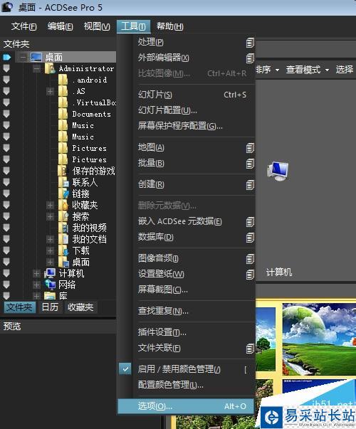This screenshot has width=356, height=429.
Task: Open 嵌入 ACDSee 元数据(E) submenu
Action: pyautogui.click(x=194, y=221)
